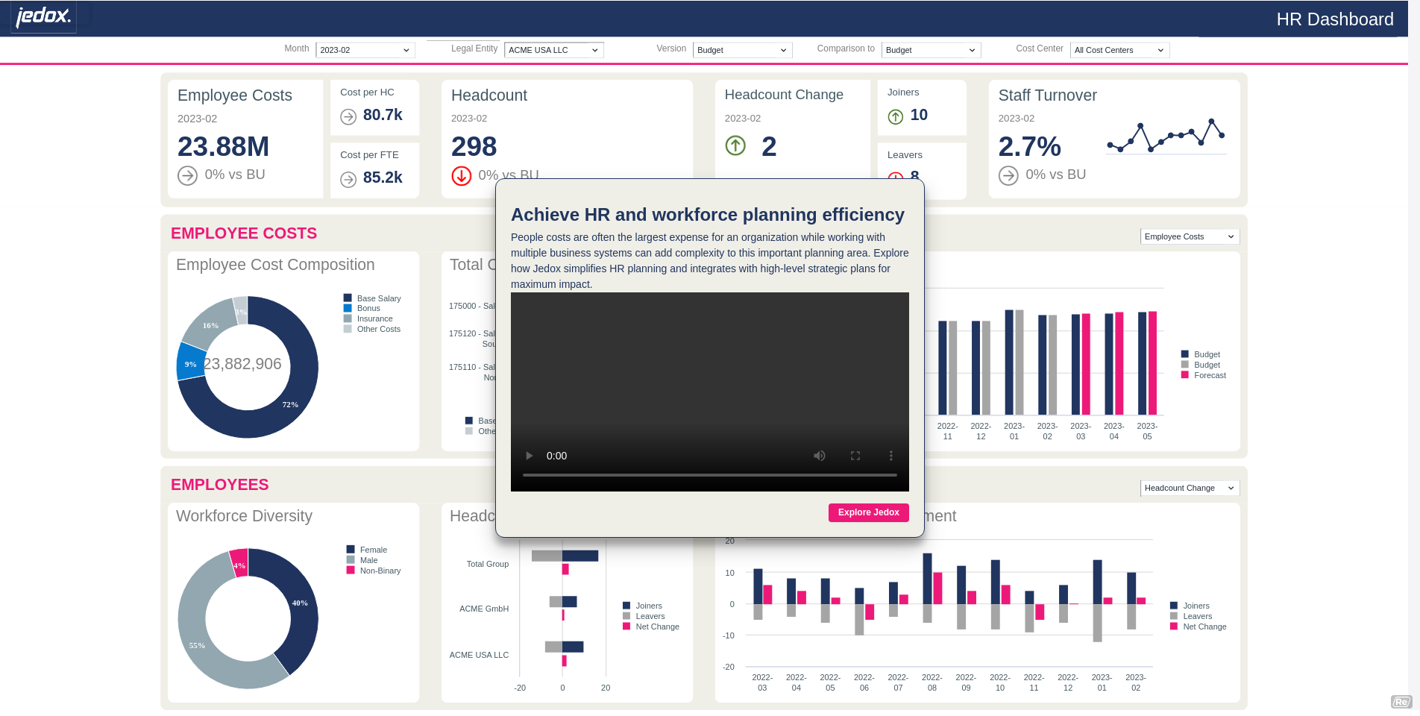
Task: Click the Cost per HC arrow icon
Action: pyautogui.click(x=348, y=116)
